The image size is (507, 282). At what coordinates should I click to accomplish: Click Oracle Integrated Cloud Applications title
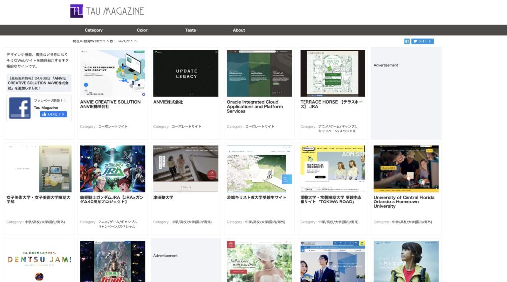point(255,107)
